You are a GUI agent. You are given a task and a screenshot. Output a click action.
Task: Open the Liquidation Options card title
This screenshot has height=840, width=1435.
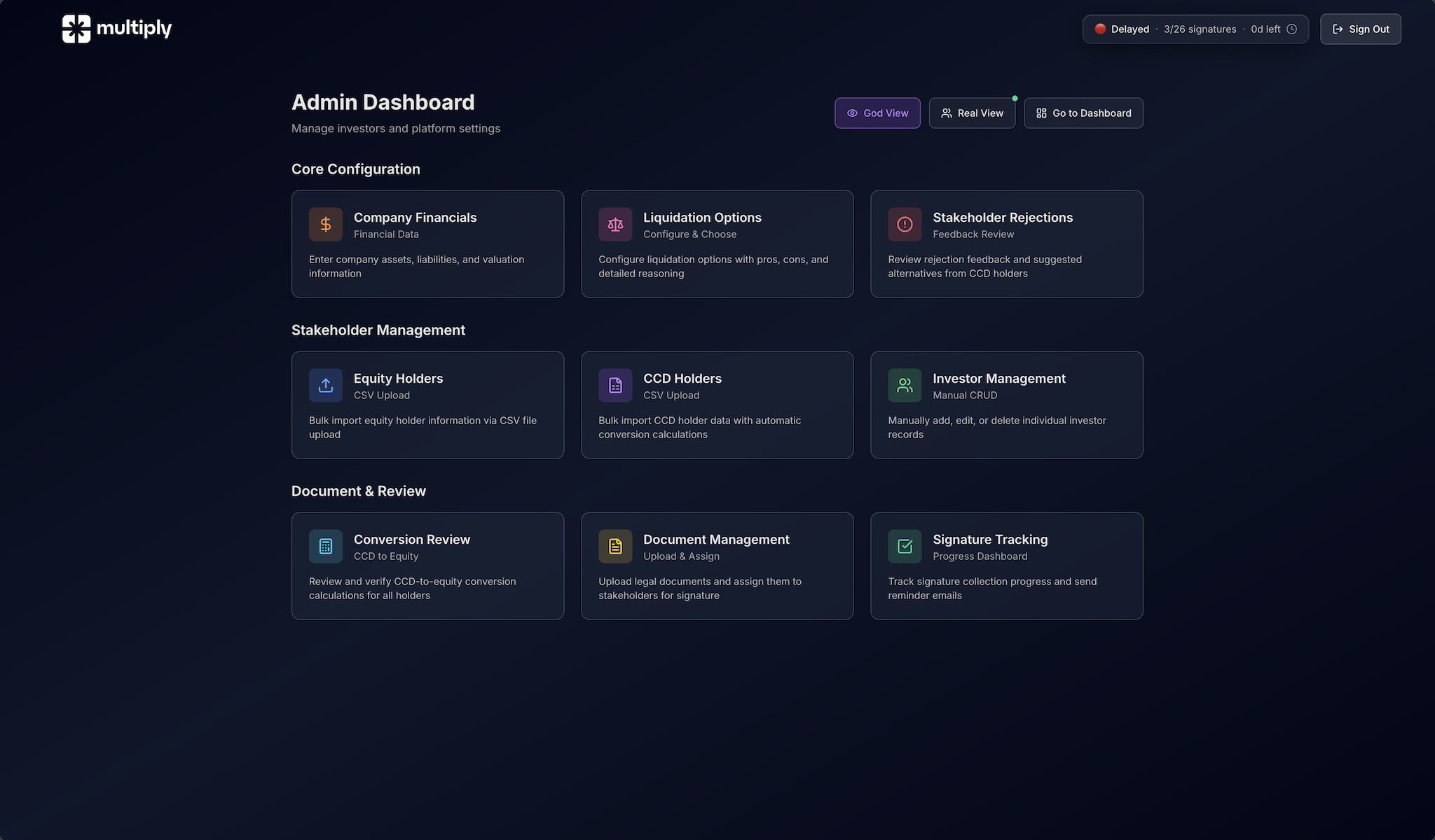[702, 218]
